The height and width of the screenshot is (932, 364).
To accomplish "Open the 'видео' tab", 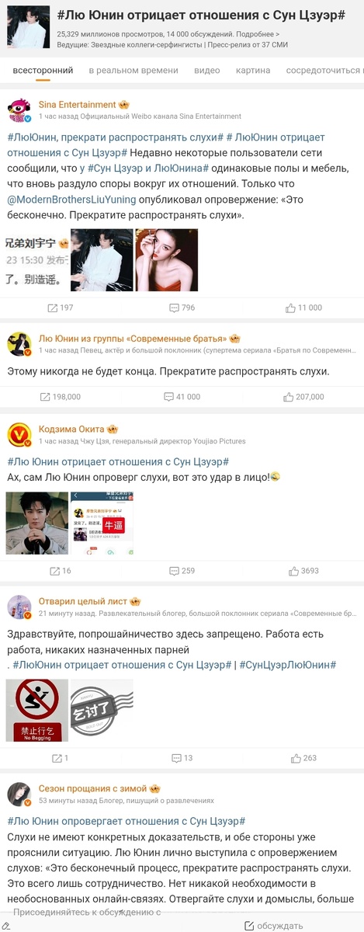I will [x=206, y=70].
